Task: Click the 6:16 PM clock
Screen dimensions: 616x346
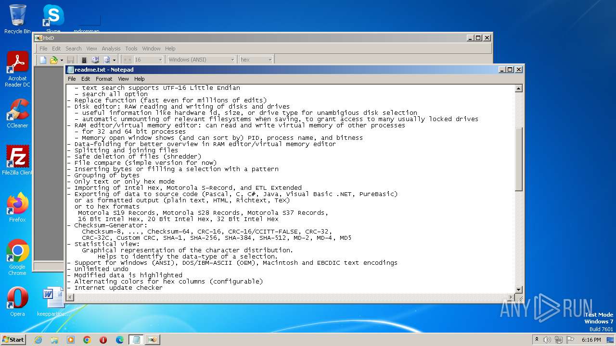Action: pos(591,340)
